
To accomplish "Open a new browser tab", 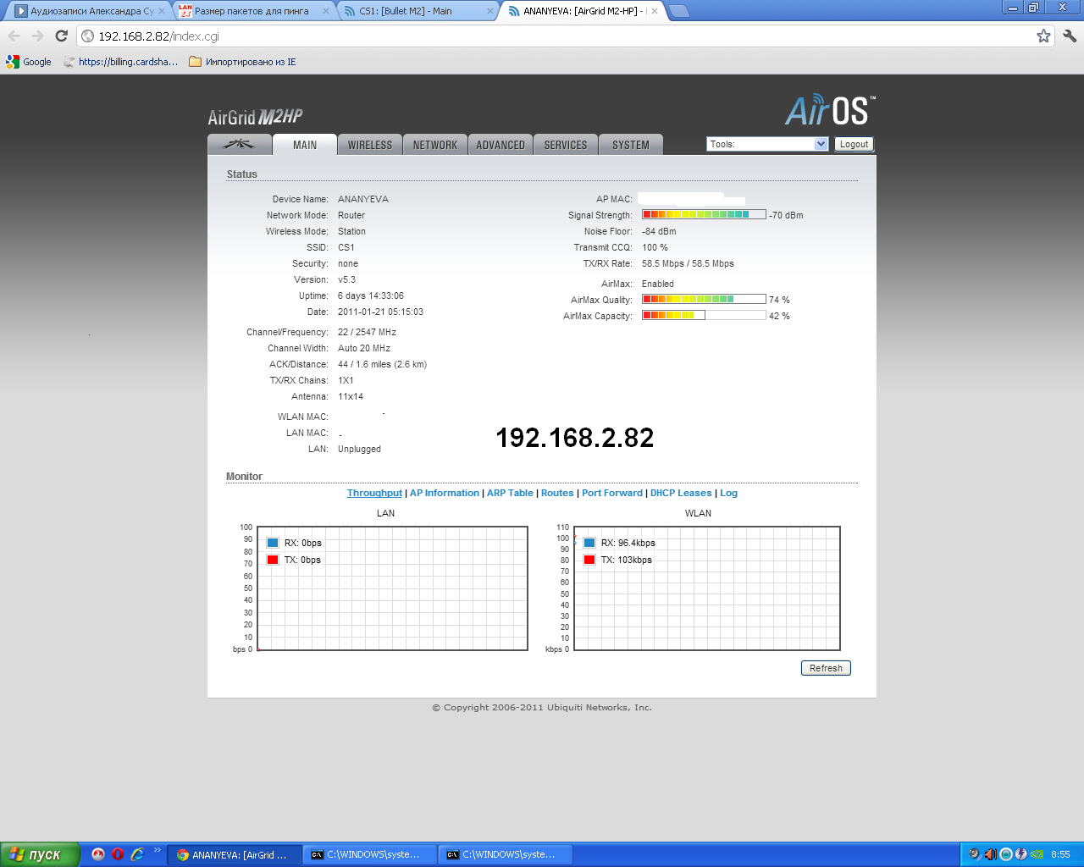I will (679, 11).
